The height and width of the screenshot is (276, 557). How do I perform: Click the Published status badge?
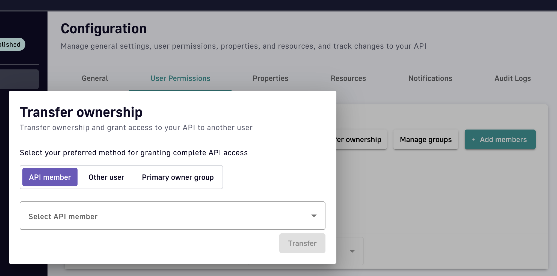tap(11, 45)
